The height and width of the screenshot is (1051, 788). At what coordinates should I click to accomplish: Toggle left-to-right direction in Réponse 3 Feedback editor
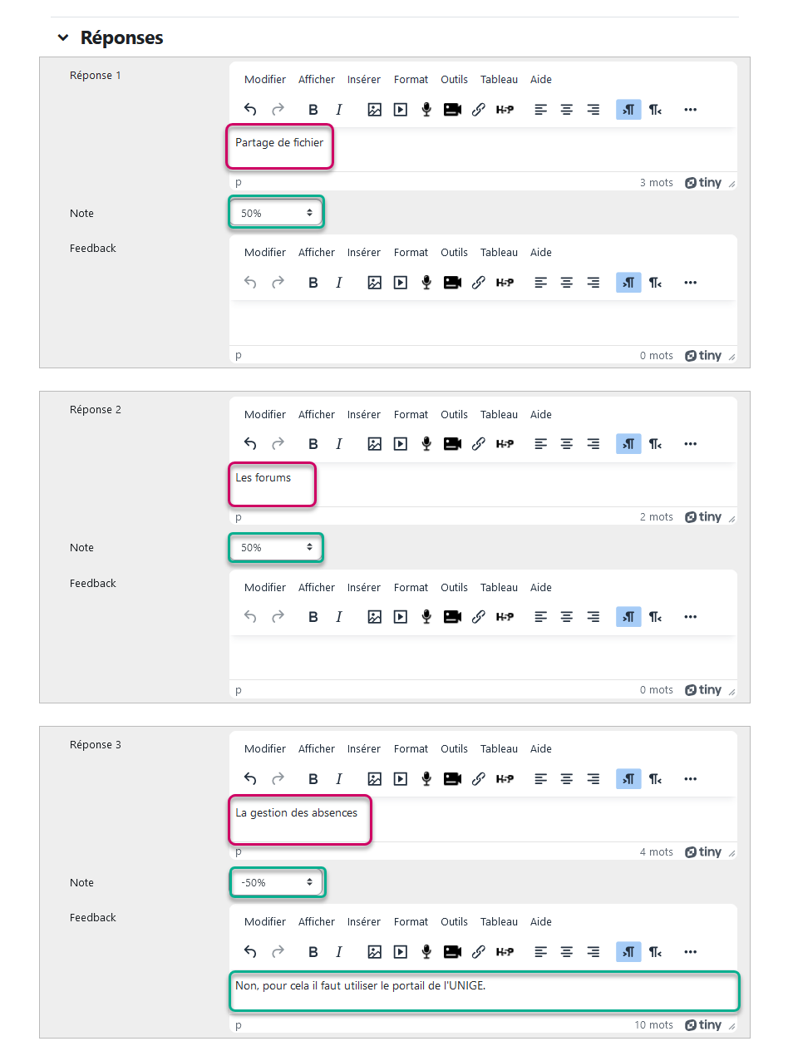tap(628, 952)
